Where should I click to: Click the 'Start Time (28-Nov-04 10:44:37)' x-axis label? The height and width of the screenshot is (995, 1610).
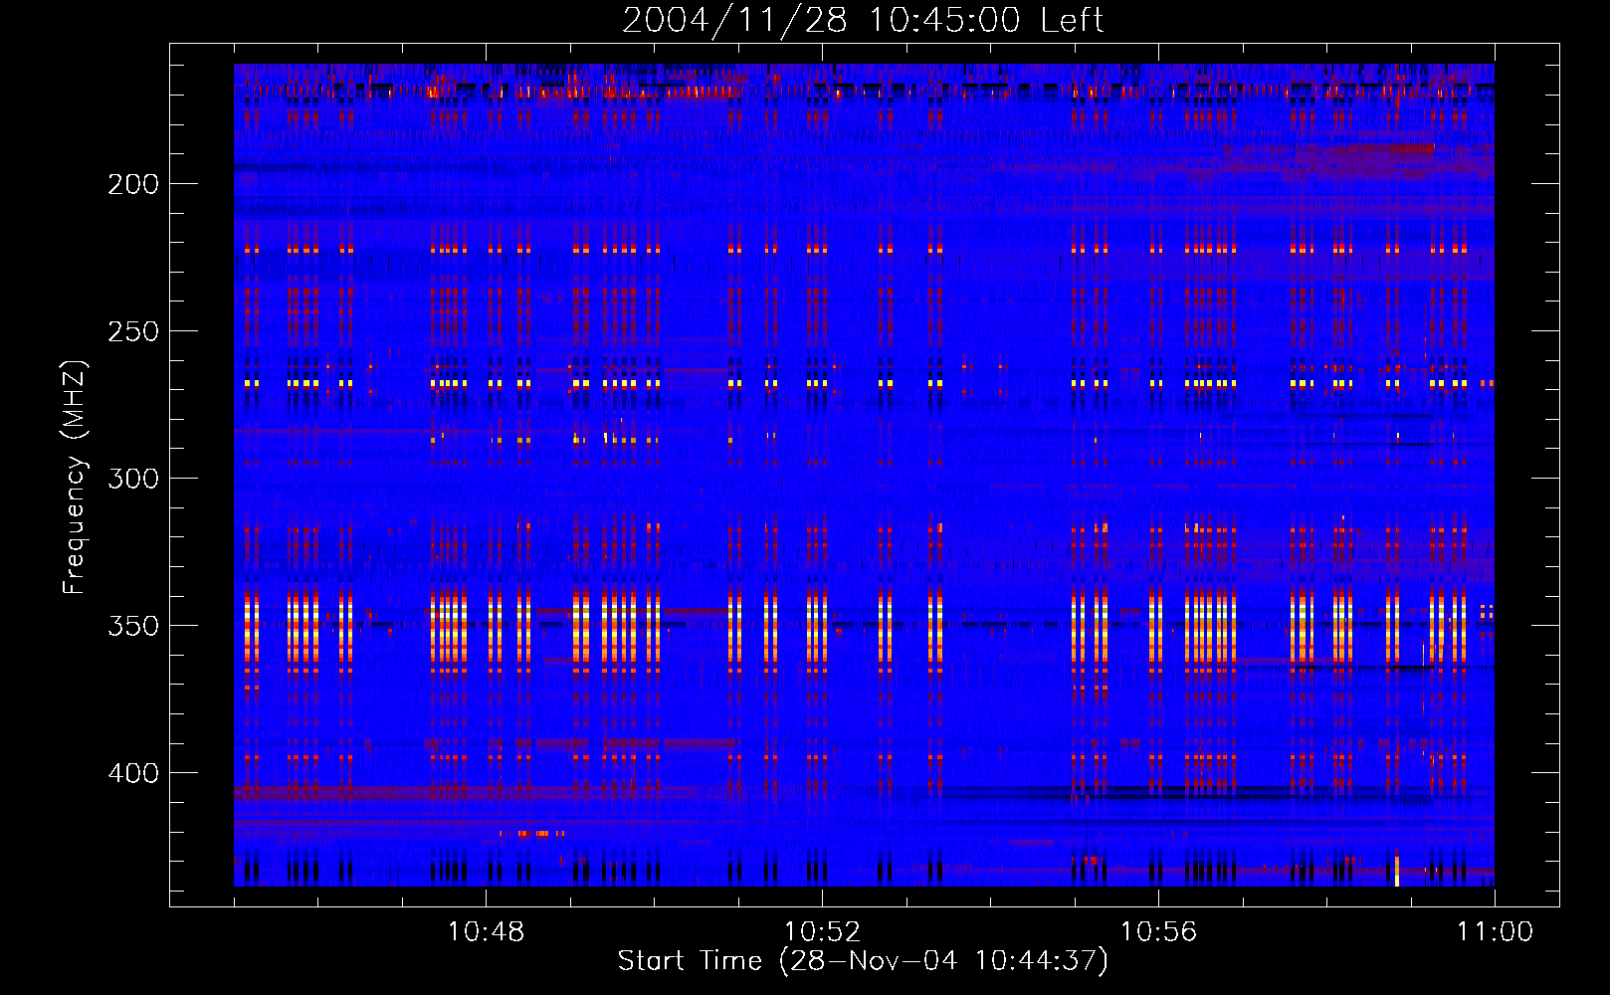(x=863, y=961)
